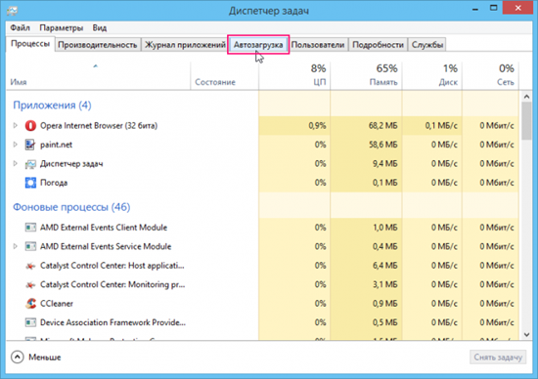
Task: Select the CCleaner process icon
Action: tap(30, 304)
